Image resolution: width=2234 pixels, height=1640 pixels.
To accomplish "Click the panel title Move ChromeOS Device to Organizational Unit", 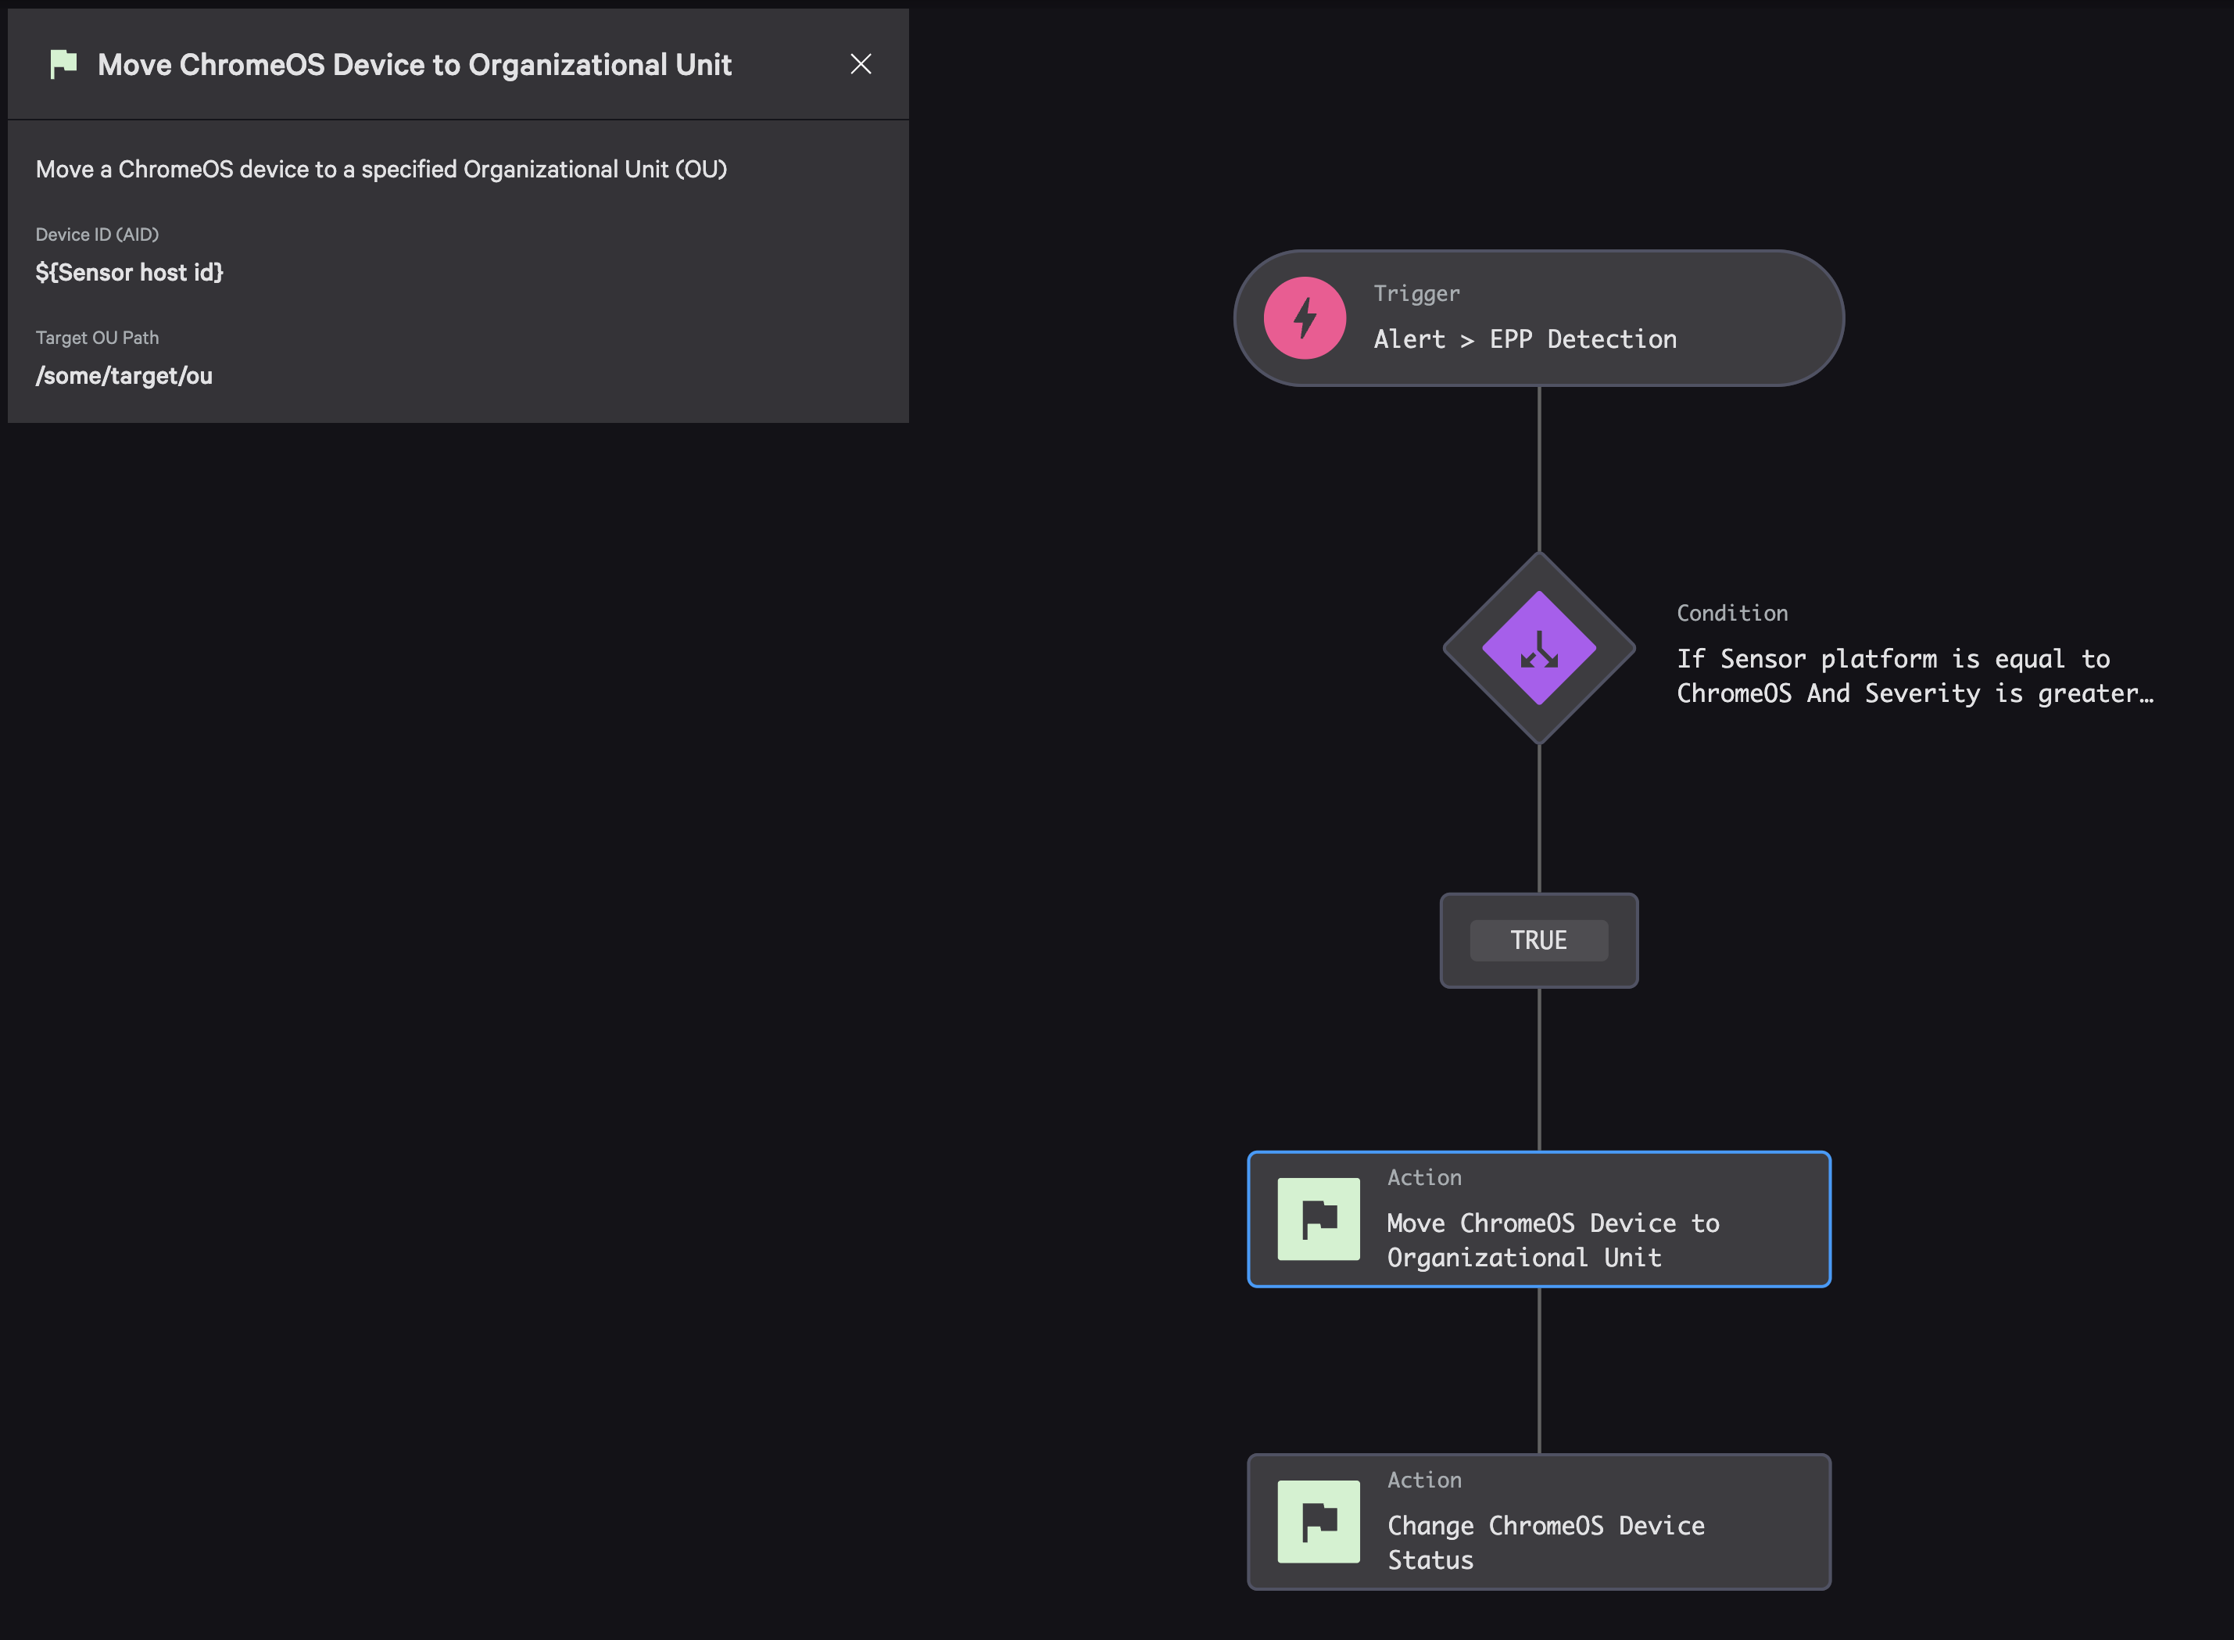I will point(415,65).
